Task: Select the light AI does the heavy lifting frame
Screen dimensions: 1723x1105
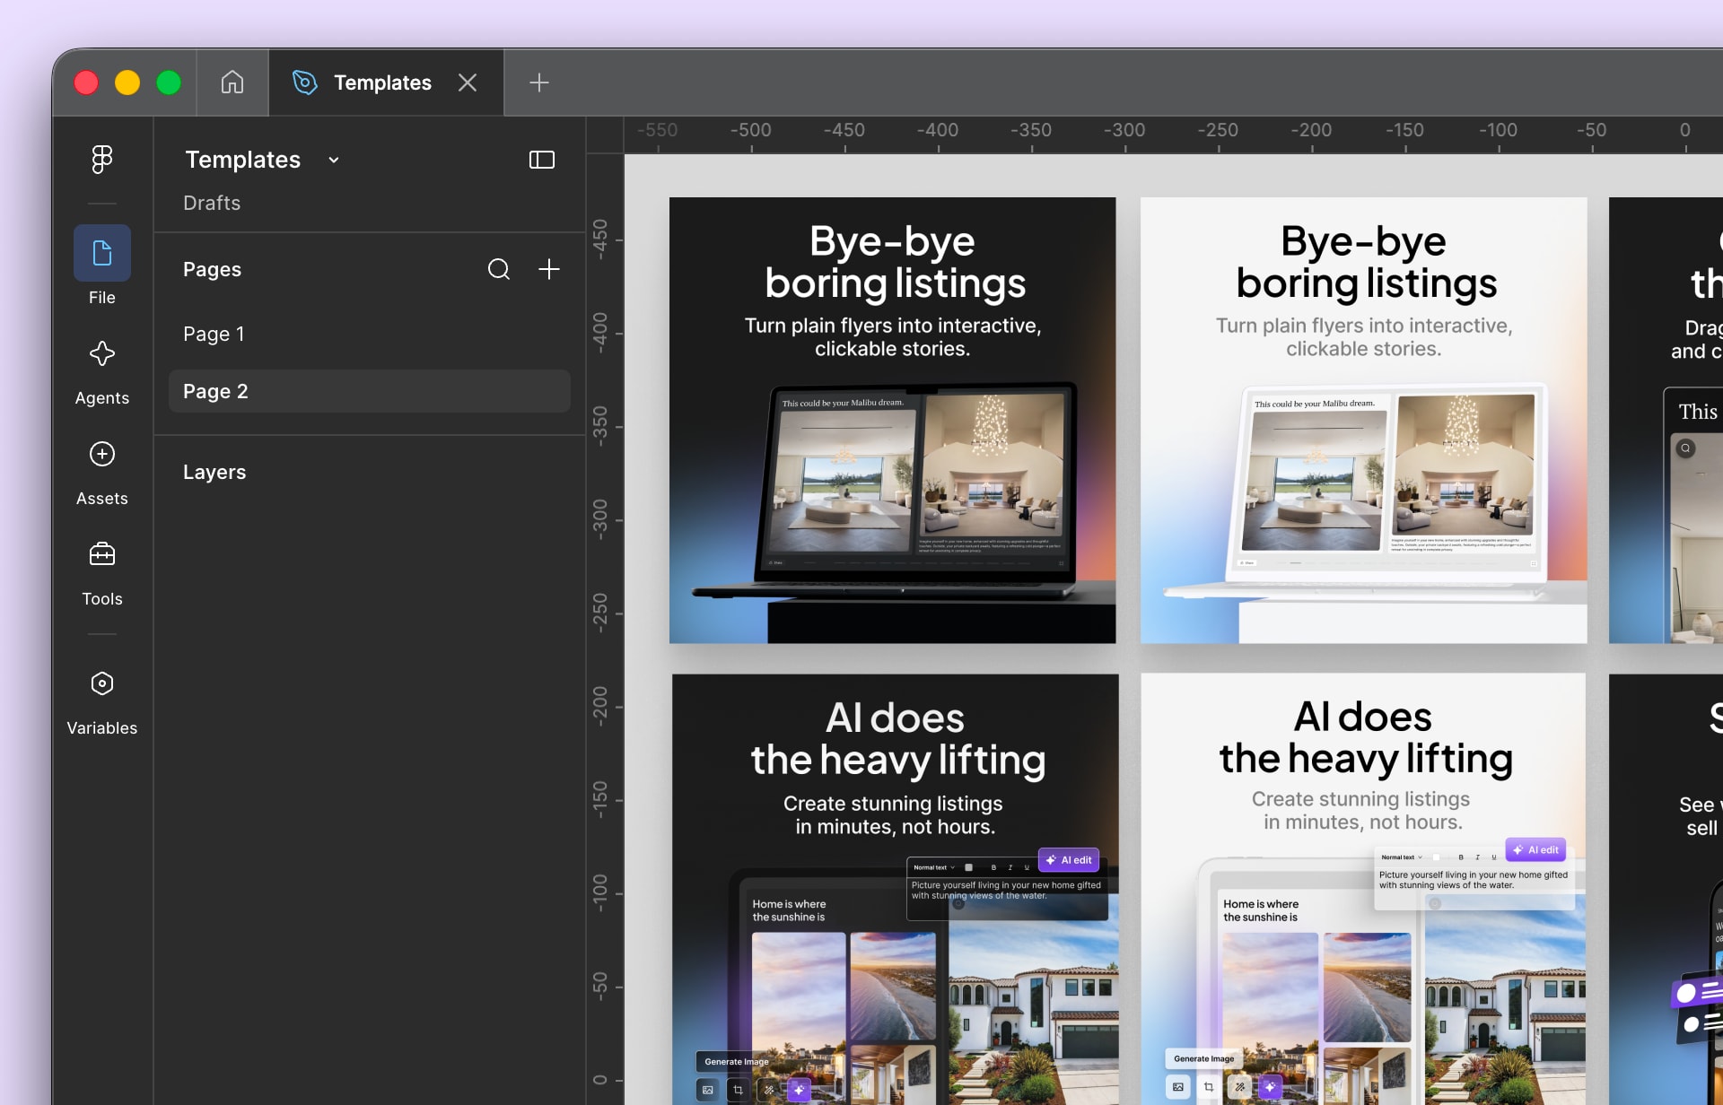Action: click(1363, 889)
